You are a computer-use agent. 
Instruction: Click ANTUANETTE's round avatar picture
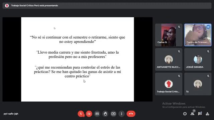coord(169,59)
